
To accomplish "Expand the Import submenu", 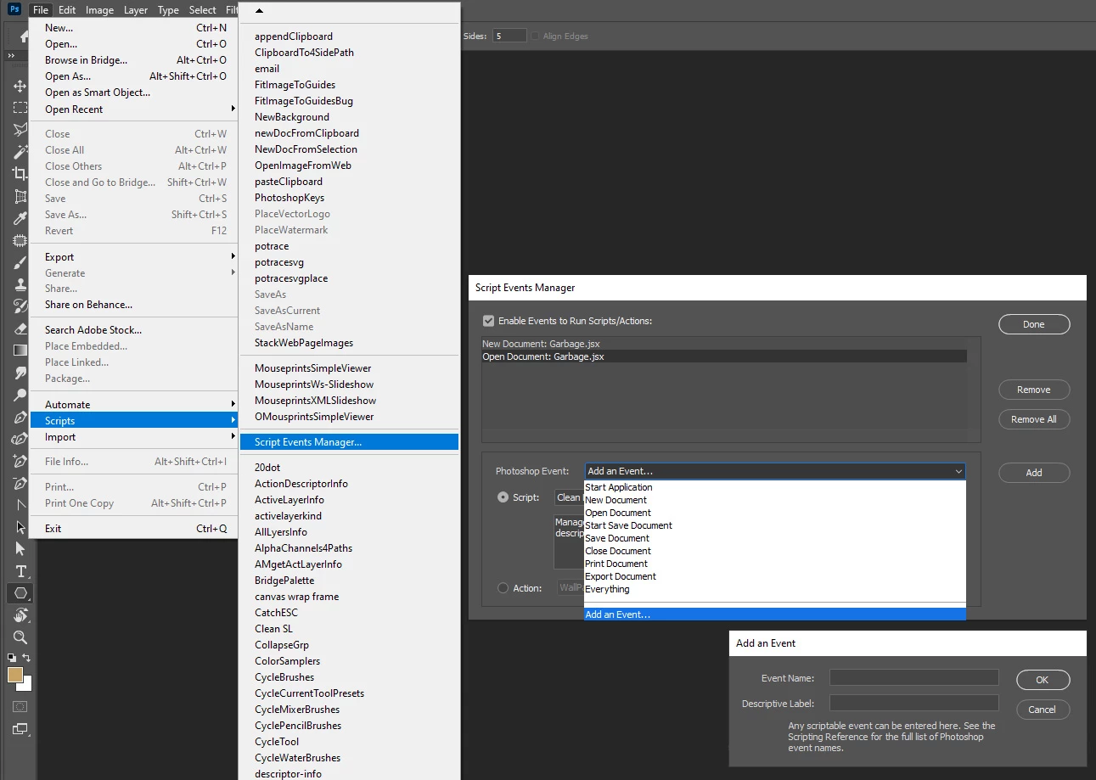I will coord(134,436).
